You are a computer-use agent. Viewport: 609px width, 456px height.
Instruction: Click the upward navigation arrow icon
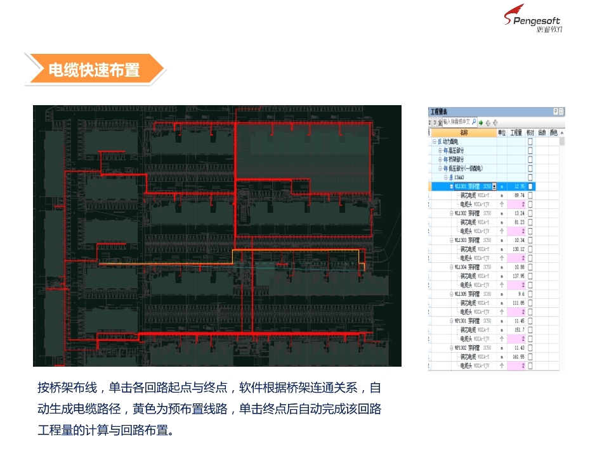(x=488, y=122)
